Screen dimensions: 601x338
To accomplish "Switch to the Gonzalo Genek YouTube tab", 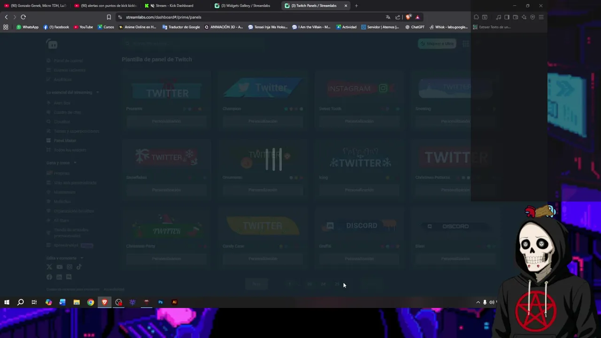I will tap(35, 6).
